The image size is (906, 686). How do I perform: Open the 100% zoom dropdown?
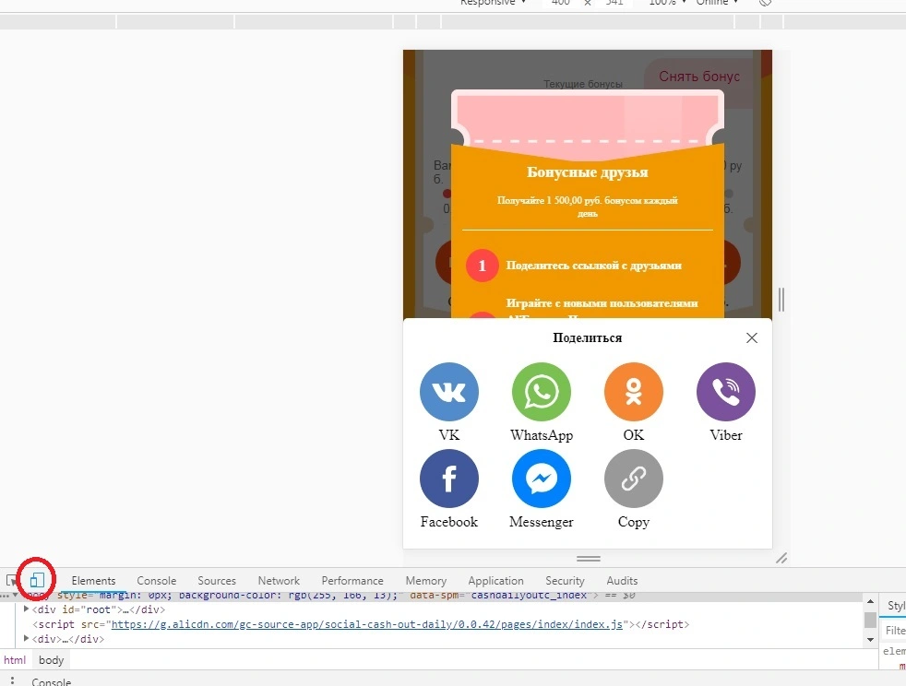(x=667, y=3)
